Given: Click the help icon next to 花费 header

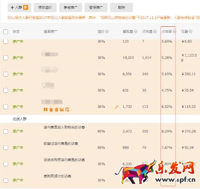Looking at the screenshot, I should pos(190,31).
